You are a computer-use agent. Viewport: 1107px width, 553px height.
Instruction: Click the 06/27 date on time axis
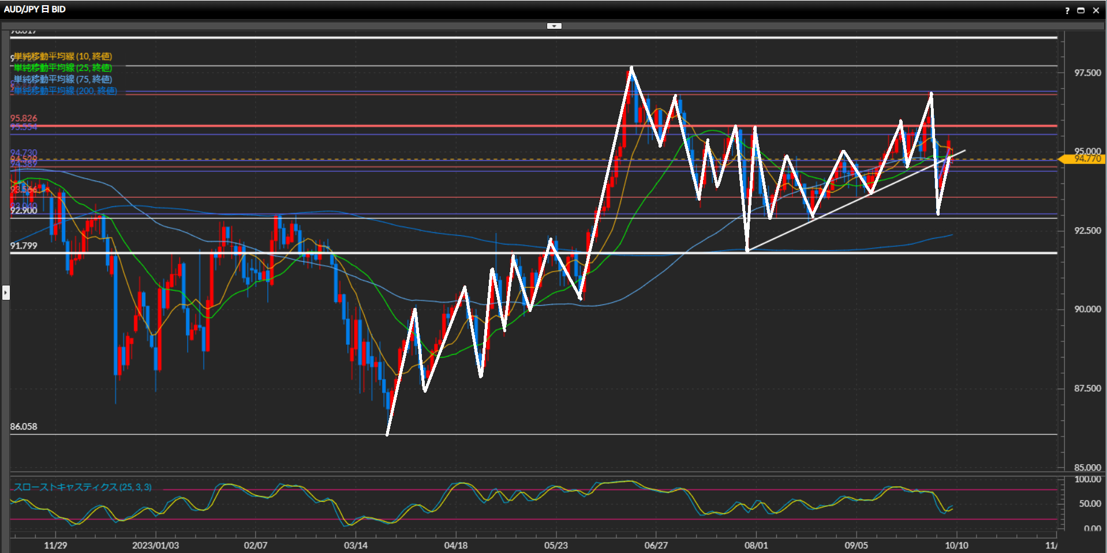point(656,545)
